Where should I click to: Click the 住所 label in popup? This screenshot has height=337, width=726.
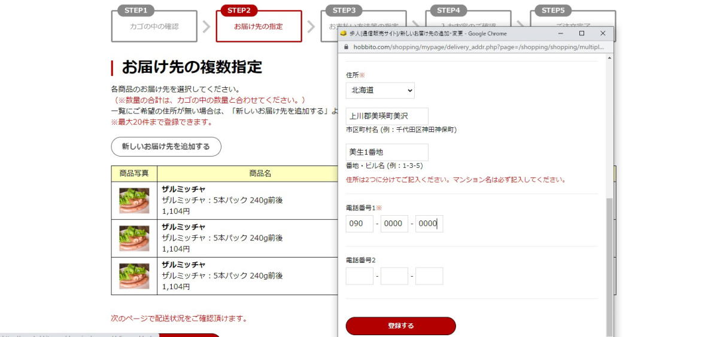point(352,75)
